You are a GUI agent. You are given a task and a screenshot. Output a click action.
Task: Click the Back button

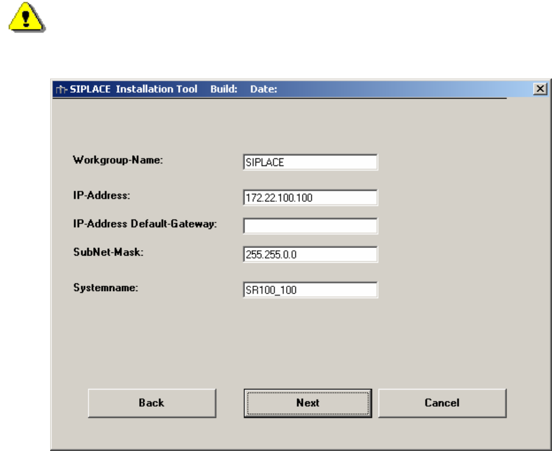152,403
